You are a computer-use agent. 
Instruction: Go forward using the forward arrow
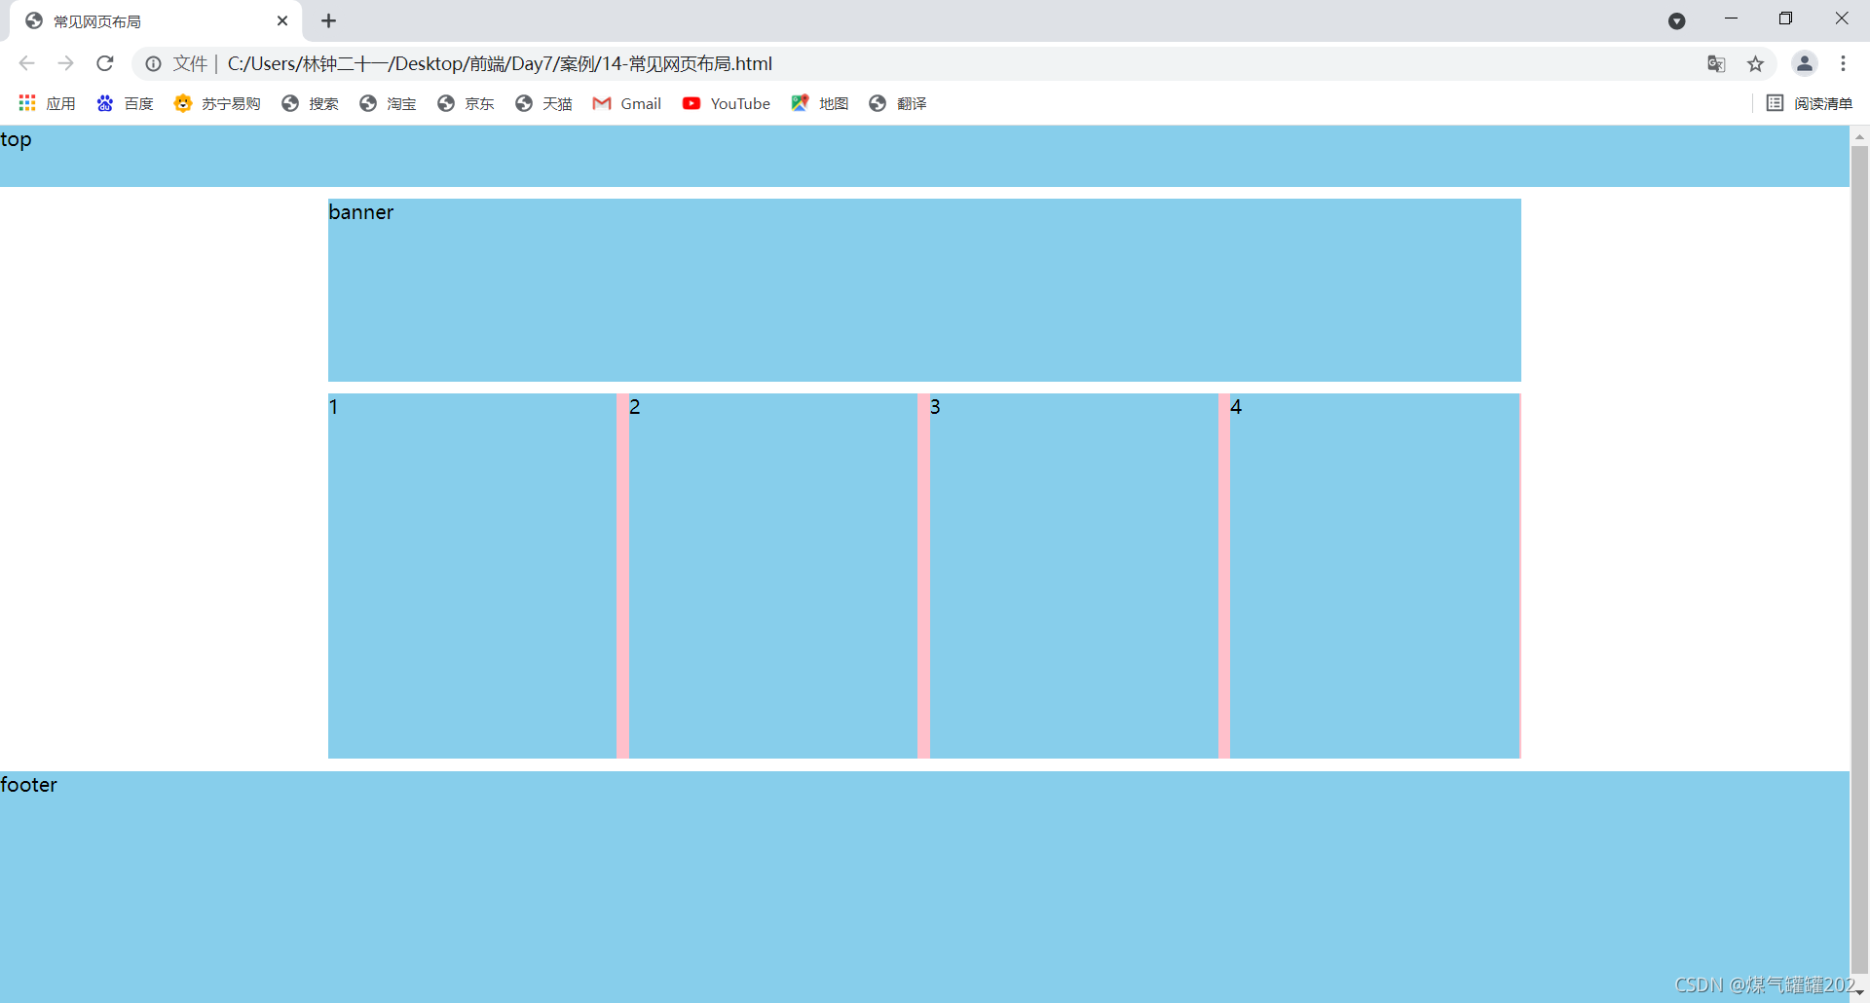pos(65,63)
